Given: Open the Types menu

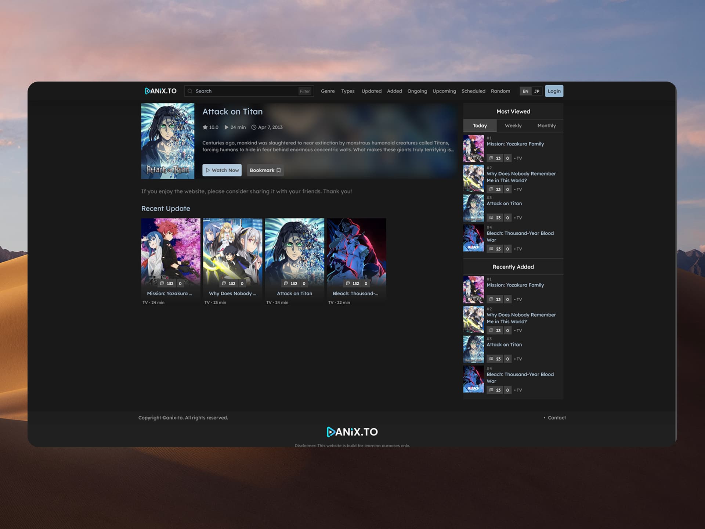Looking at the screenshot, I should [348, 91].
